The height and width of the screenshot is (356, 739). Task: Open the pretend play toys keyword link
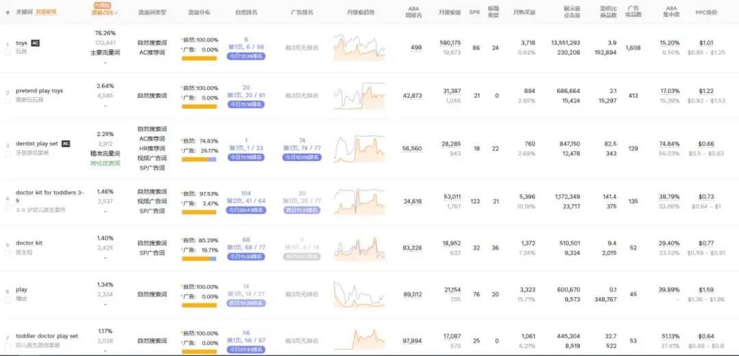point(39,90)
